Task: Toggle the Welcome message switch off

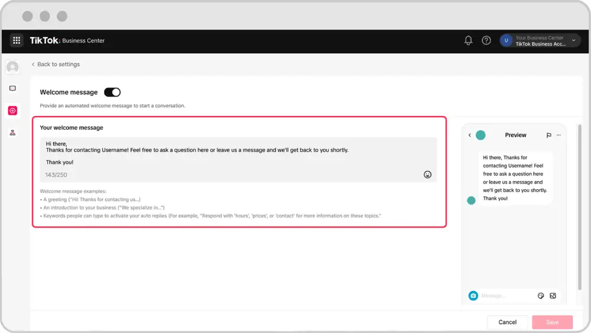Action: click(x=112, y=92)
